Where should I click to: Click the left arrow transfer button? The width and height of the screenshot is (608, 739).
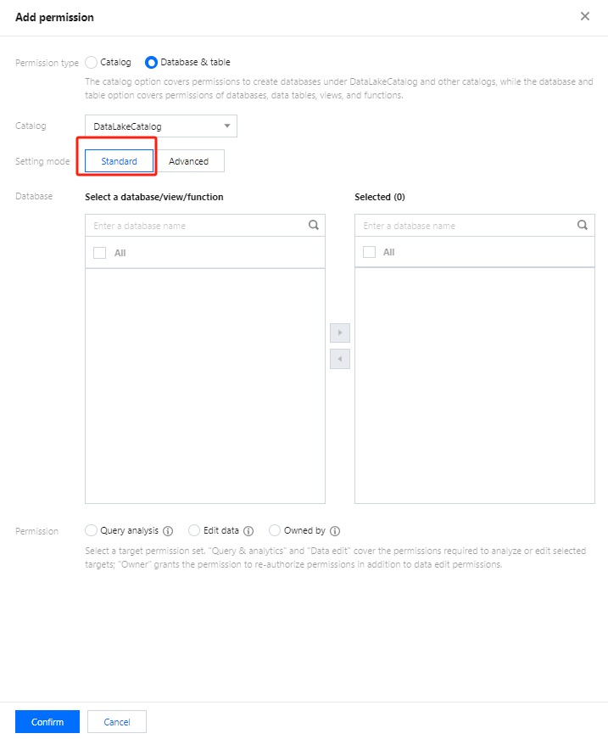(x=340, y=359)
